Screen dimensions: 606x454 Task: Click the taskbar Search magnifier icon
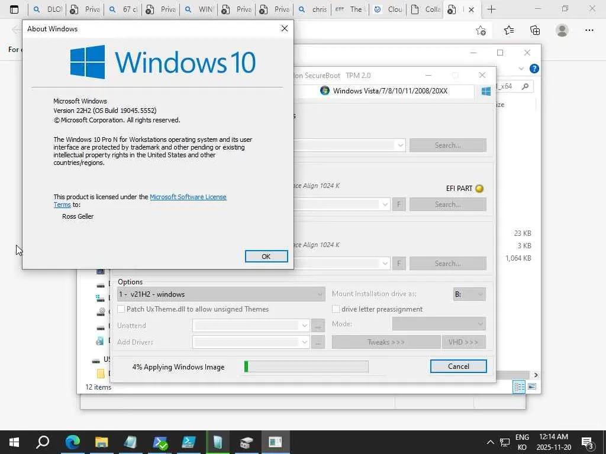click(43, 442)
